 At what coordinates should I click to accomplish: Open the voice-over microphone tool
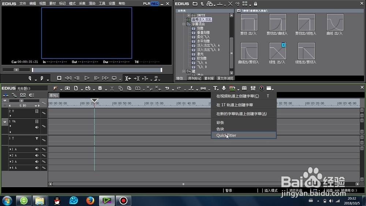pyautogui.click(x=224, y=88)
